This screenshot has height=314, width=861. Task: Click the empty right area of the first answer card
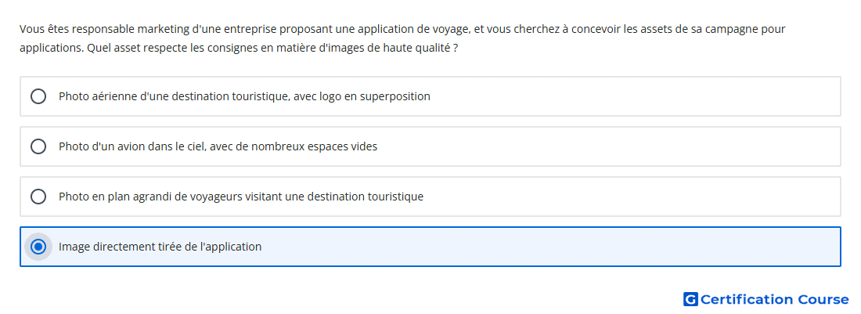[x=632, y=96]
